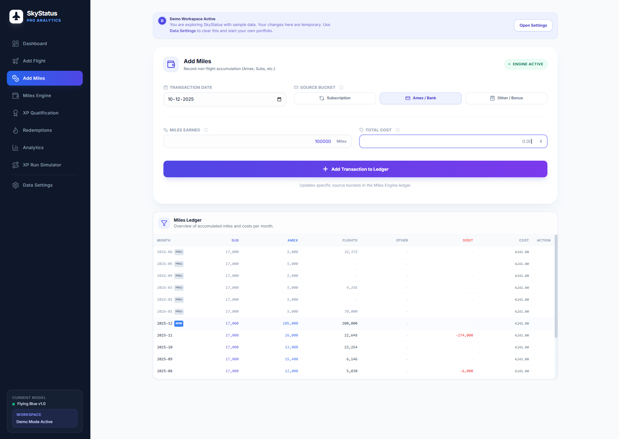This screenshot has height=439, width=619.
Task: Select Amex / Bank source bucket
Action: click(421, 98)
